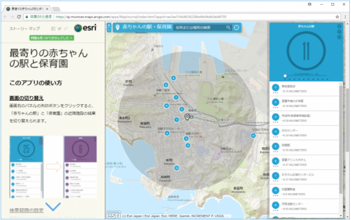The height and width of the screenshot is (220, 351).
Task: Click the search radius slider handle
Action: (285, 76)
